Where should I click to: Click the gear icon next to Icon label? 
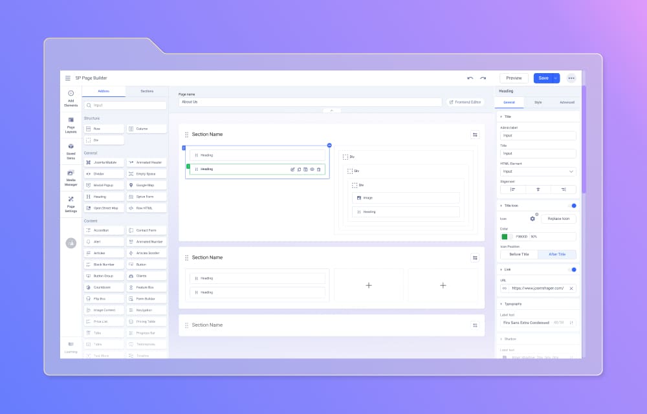pos(532,219)
